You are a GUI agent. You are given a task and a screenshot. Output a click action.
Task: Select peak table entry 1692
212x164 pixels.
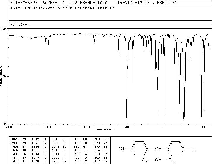coord(15,150)
